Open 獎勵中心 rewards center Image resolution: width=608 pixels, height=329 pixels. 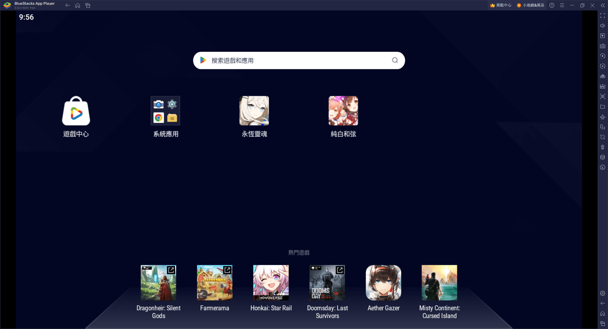[501, 5]
